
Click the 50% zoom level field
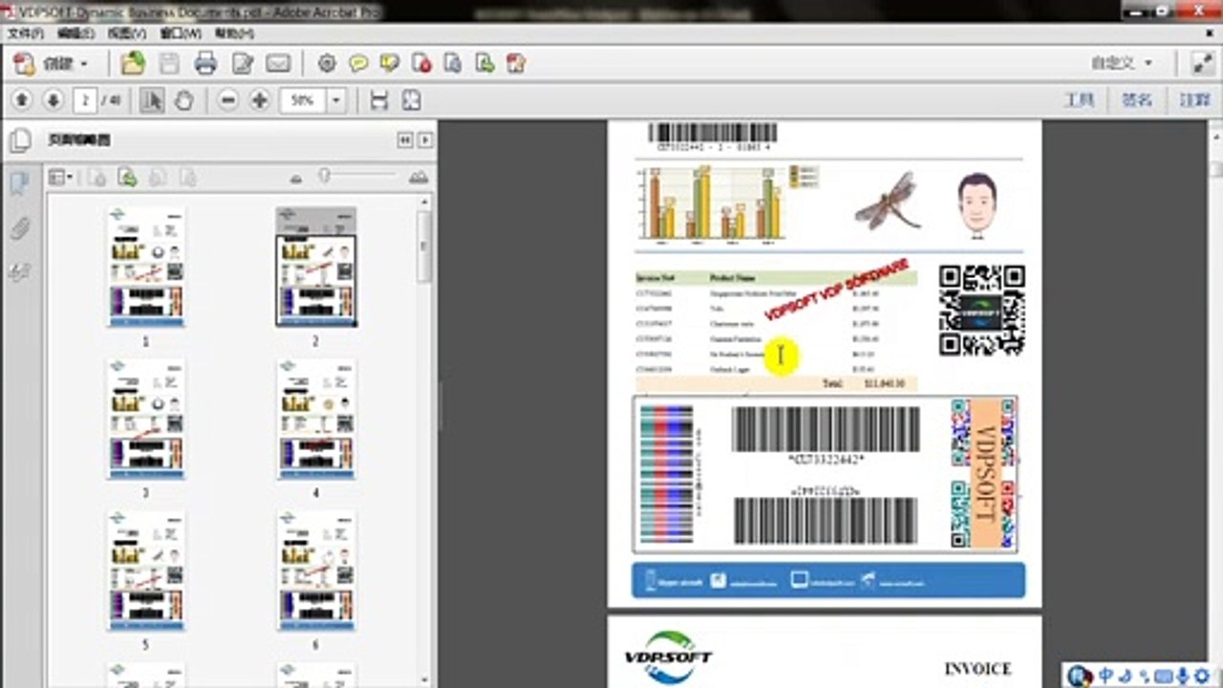[x=303, y=100]
